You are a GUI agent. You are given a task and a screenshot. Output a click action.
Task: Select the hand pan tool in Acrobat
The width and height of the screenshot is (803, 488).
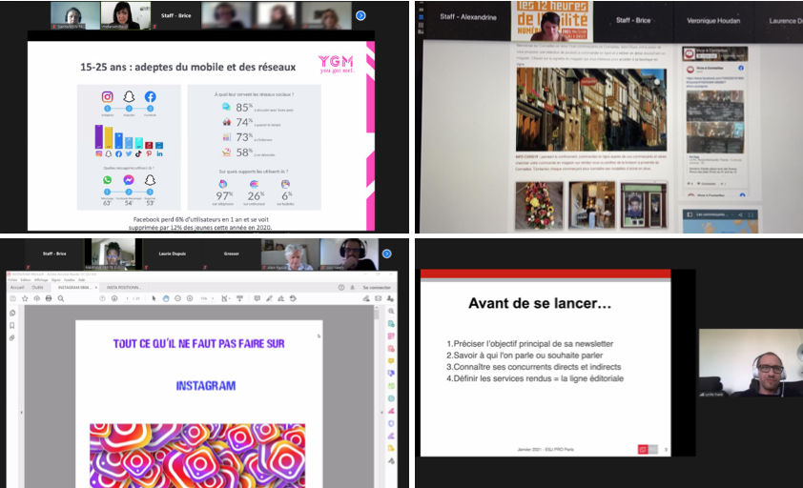point(165,298)
